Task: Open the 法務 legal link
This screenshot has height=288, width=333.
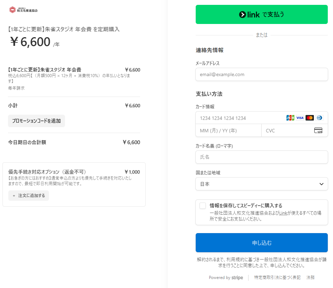Action: (x=310, y=278)
